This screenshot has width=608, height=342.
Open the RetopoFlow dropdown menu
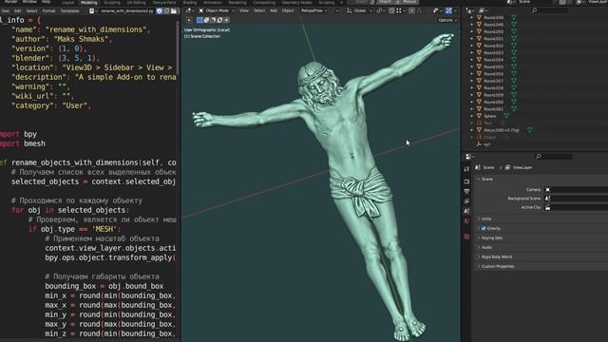[x=314, y=10]
